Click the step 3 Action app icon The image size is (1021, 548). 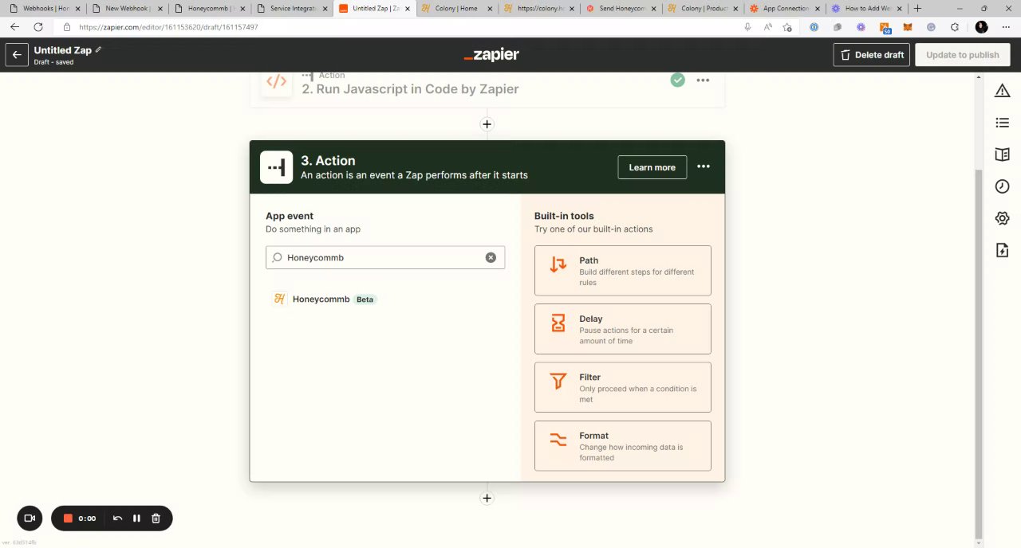coord(277,167)
